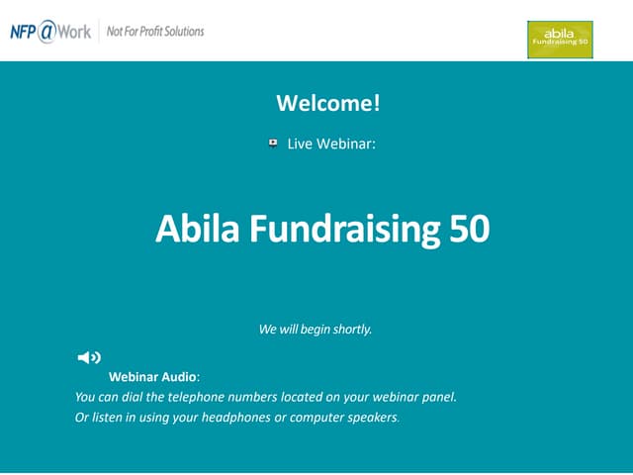Click the word abila in green badge
The image size is (633, 475).
pyautogui.click(x=560, y=33)
